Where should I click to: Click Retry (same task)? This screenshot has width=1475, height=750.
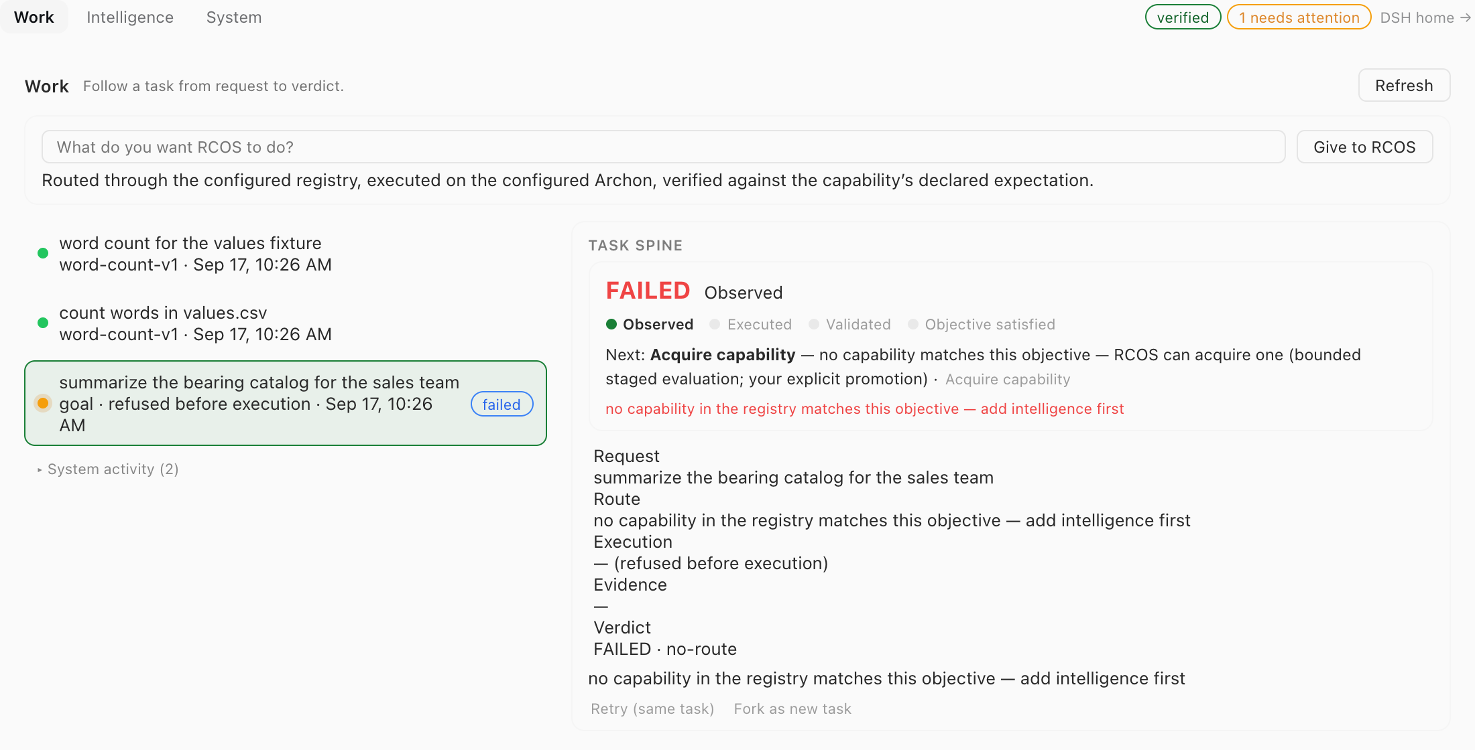652,708
